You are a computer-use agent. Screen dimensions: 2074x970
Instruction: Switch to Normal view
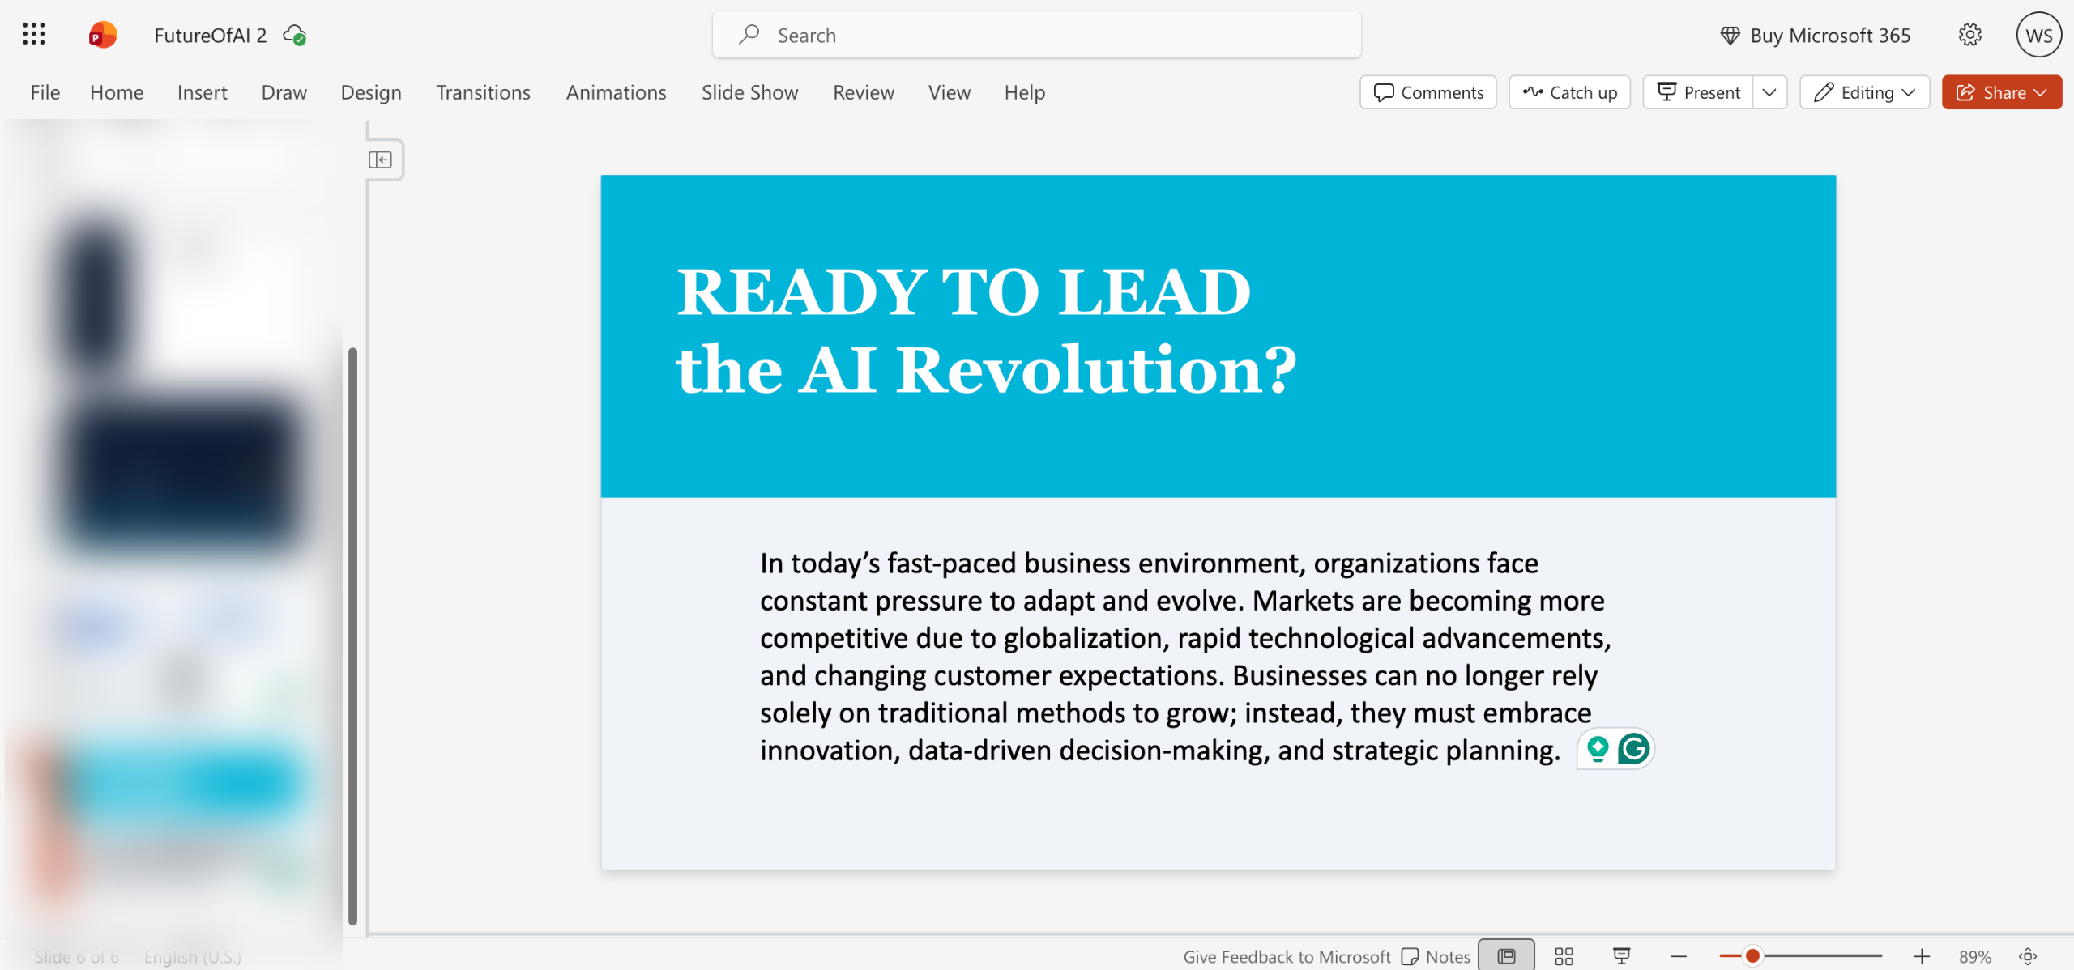(x=1506, y=956)
